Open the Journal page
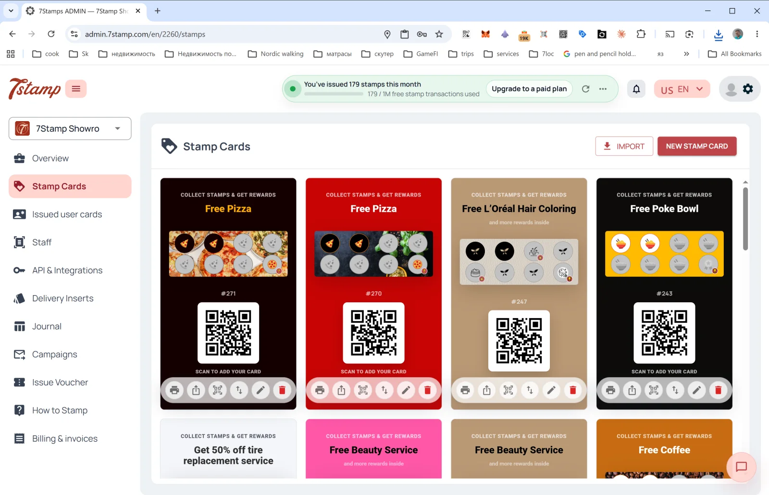The image size is (769, 495). 70,327
